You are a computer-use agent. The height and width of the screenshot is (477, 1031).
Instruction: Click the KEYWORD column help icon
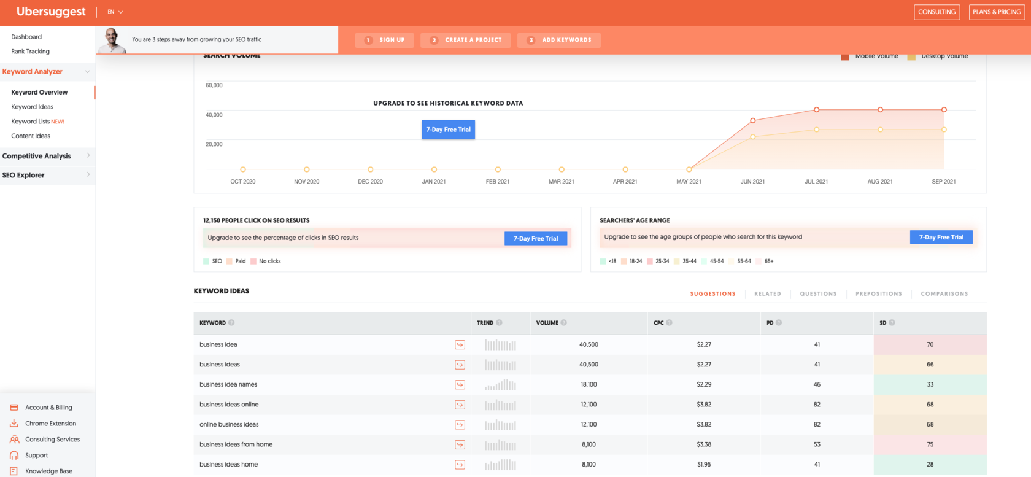point(231,323)
